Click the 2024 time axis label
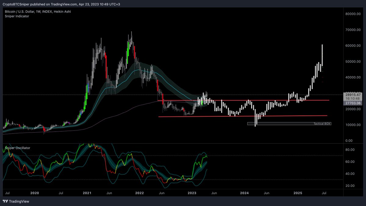The width and height of the screenshot is (366, 206). point(244,193)
